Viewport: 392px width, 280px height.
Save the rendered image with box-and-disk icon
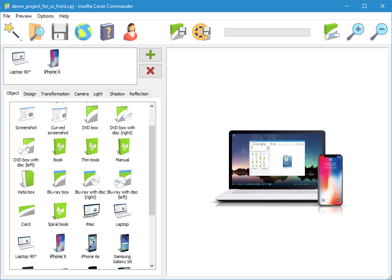(x=178, y=32)
